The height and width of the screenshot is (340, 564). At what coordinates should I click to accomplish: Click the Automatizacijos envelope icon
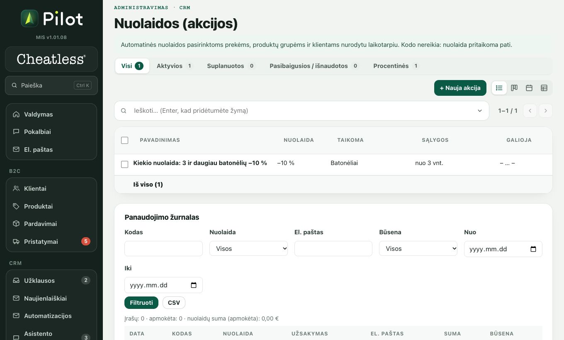(16, 316)
